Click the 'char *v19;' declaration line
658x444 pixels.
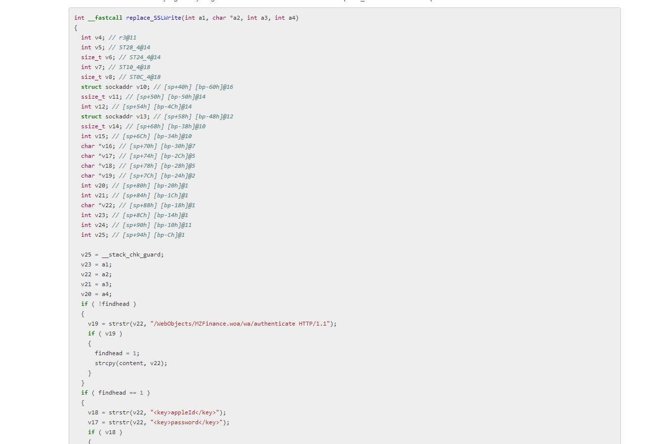(x=138, y=176)
